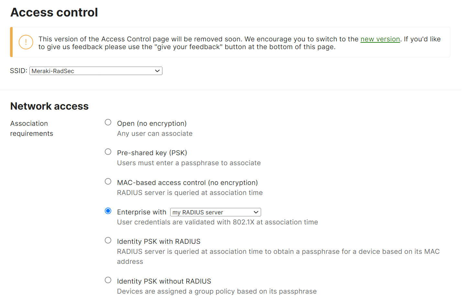This screenshot has height=303, width=462.
Task: Open the "new version" link
Action: click(x=380, y=39)
